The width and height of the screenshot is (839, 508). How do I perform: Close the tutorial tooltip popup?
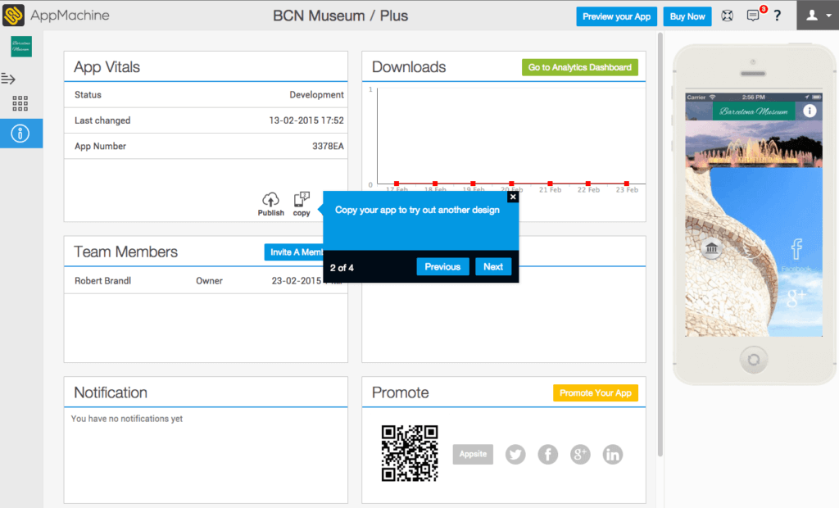(x=513, y=197)
